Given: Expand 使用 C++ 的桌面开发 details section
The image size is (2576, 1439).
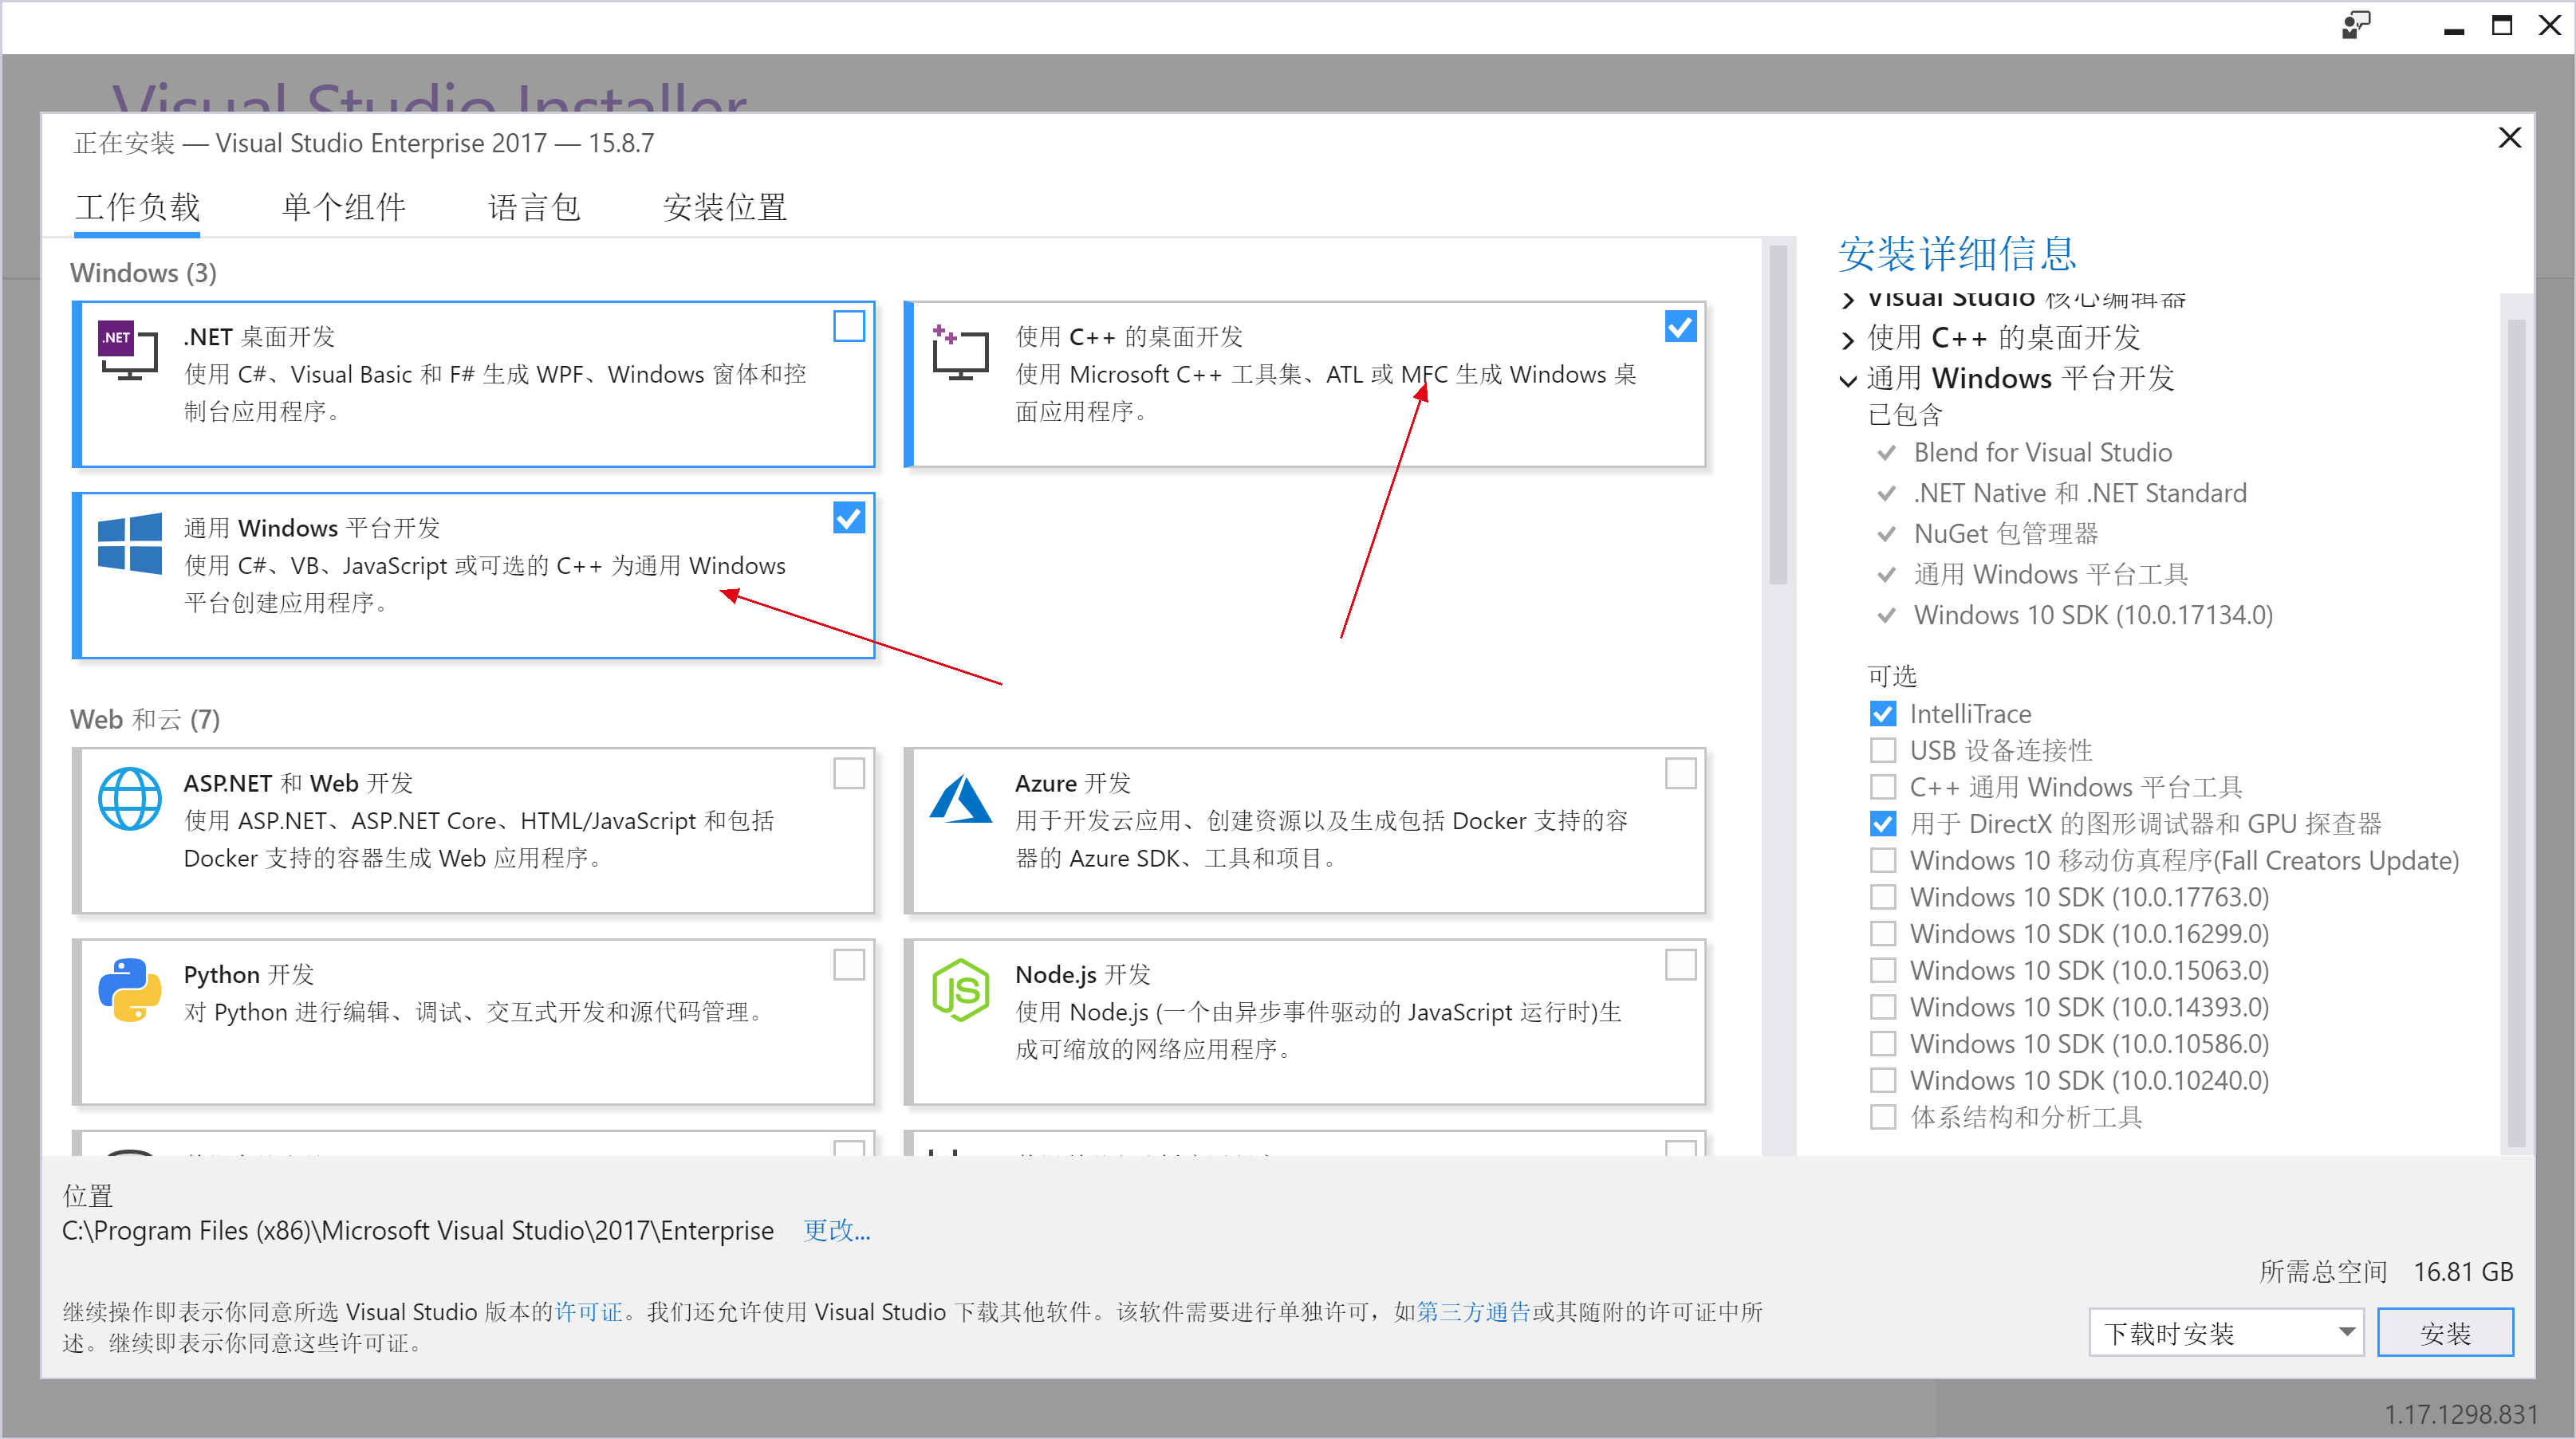Looking at the screenshot, I should click(1847, 340).
